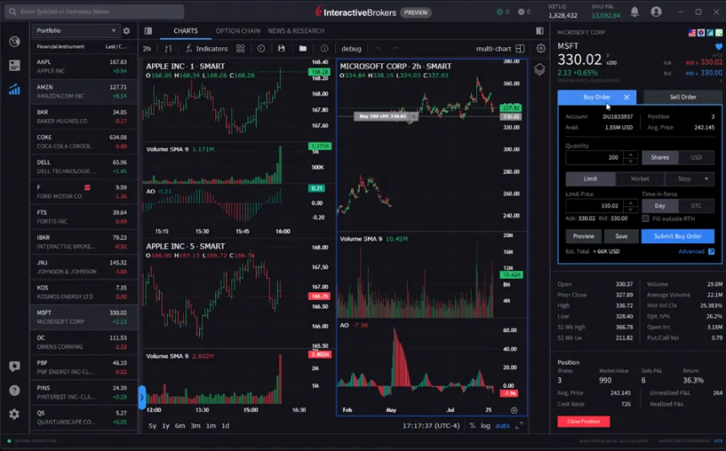Set time-in-force to Day
Viewport: 726px width, 451px height.
[660, 205]
